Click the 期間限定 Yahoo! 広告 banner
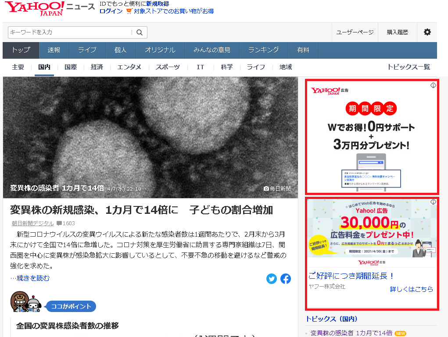 [371, 137]
